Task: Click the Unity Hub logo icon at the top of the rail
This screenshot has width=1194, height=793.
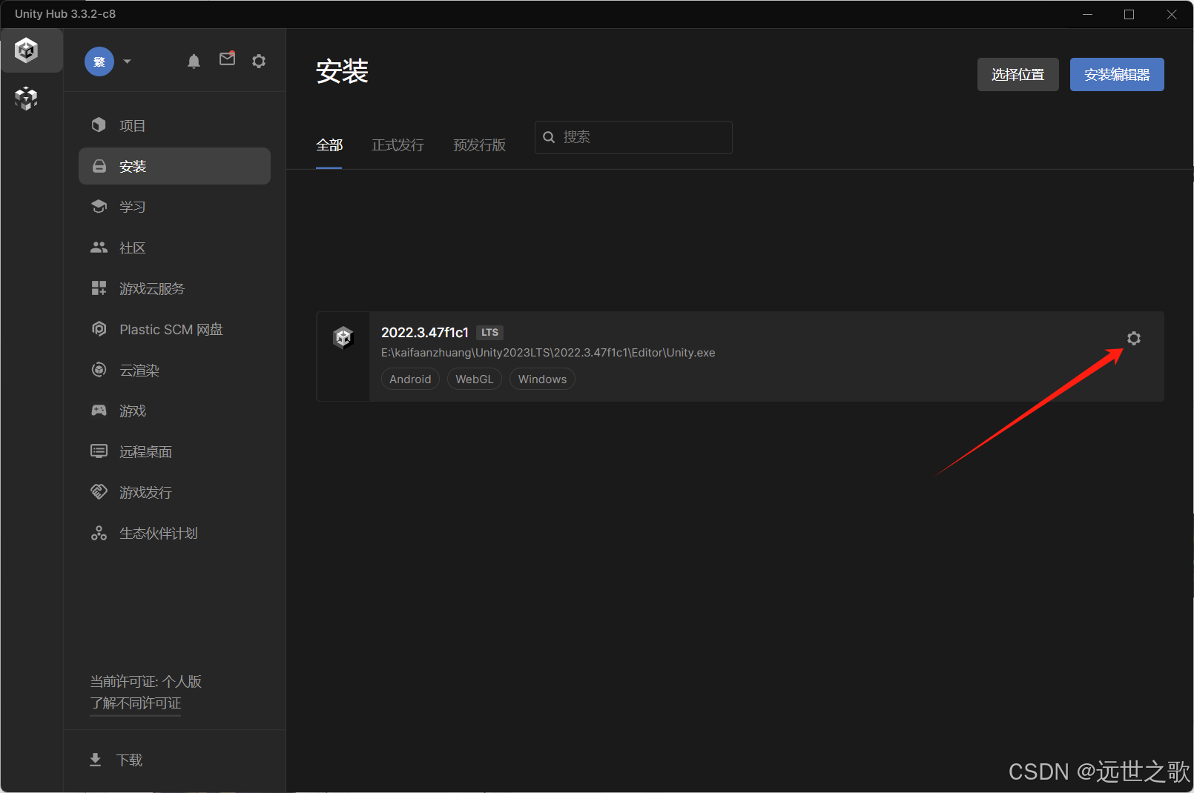Action: 27,50
